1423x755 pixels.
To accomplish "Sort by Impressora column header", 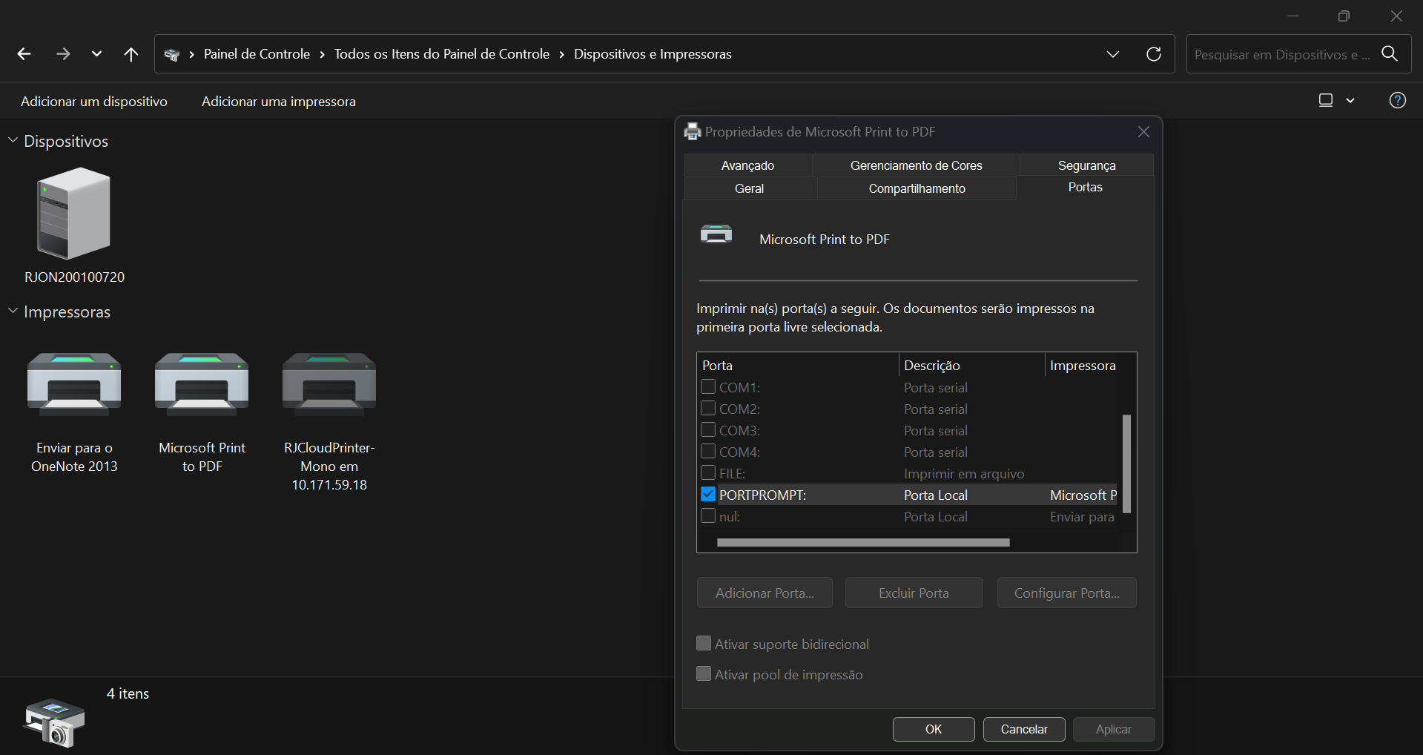I will (1083, 365).
